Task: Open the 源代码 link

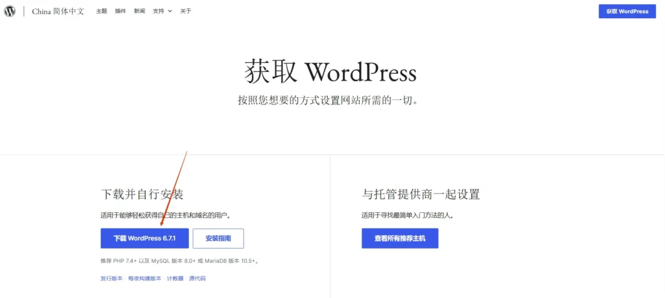Action: pyautogui.click(x=197, y=279)
